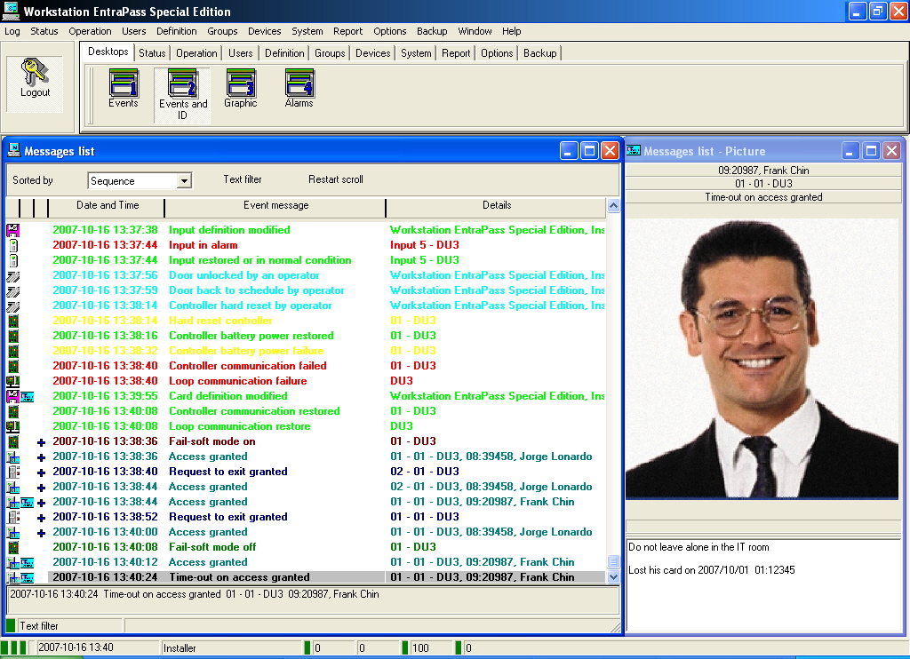Open the Help menu
Viewport: 910px width, 659px height.
pyautogui.click(x=511, y=31)
